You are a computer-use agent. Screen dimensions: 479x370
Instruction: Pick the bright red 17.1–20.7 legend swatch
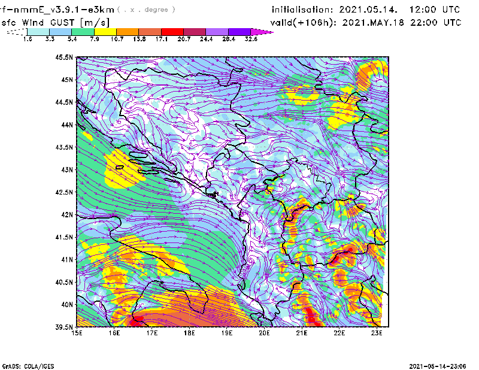click(172, 32)
